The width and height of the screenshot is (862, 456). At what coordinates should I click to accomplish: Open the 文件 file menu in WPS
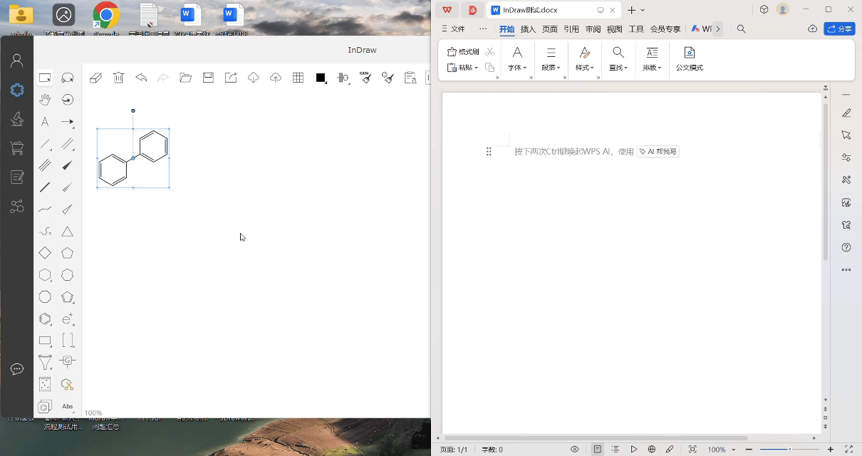453,29
